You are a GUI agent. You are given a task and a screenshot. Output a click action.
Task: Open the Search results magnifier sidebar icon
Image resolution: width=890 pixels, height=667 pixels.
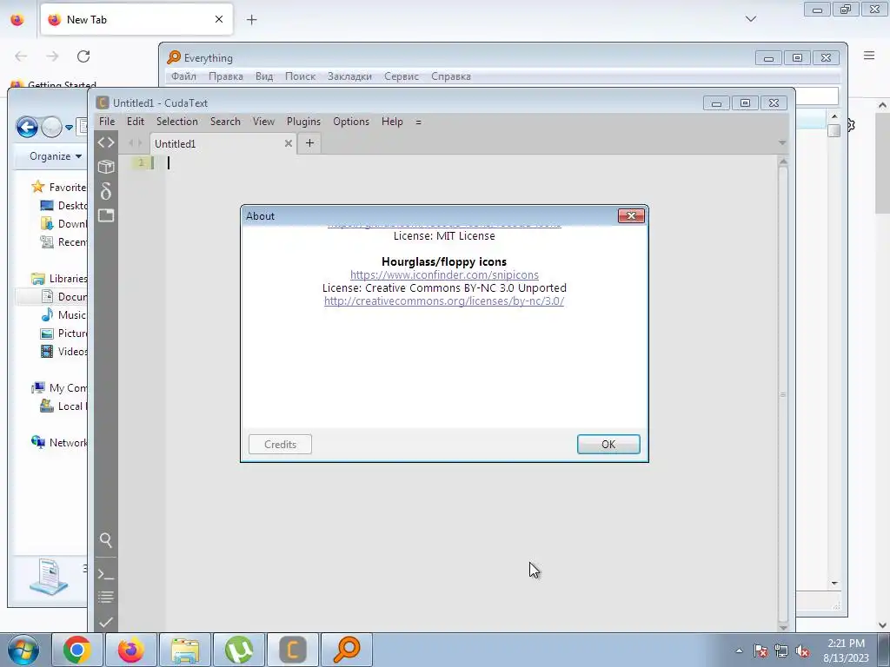pyautogui.click(x=106, y=540)
